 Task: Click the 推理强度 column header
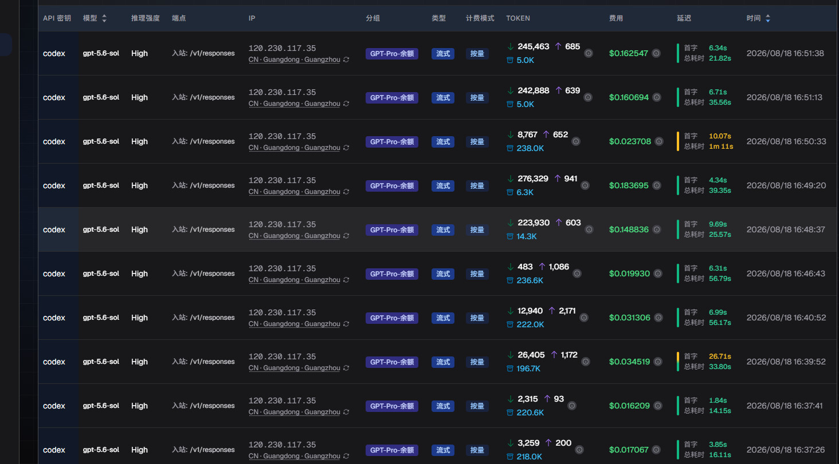[146, 18]
